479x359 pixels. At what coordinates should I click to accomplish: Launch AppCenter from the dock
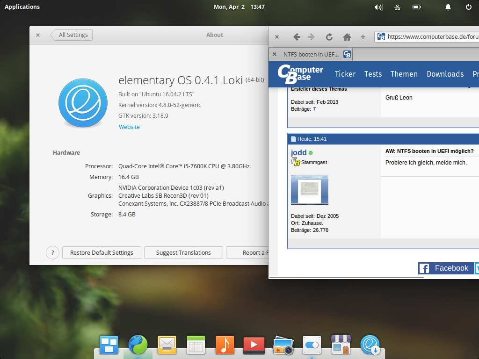[341, 345]
